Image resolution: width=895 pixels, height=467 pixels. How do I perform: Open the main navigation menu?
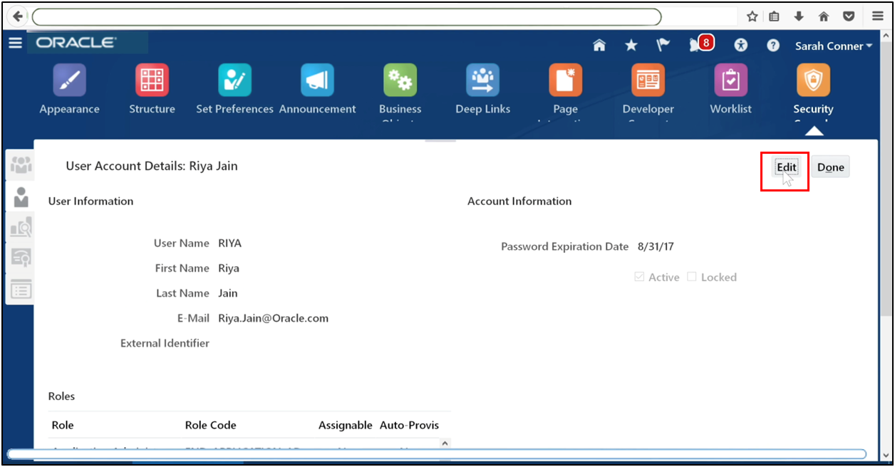15,43
